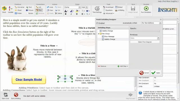Open the text alignment dropdown
Viewport: 180px width, 101px height.
[x=83, y=14]
